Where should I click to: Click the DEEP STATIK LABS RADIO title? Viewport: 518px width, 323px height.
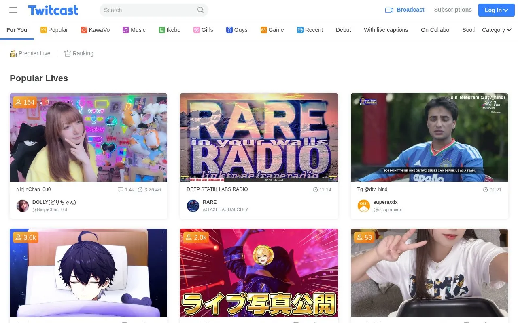[x=217, y=189]
